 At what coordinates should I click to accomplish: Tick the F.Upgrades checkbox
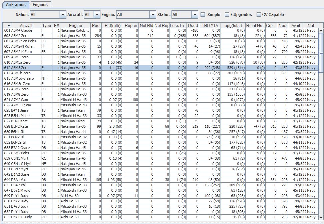point(227,15)
